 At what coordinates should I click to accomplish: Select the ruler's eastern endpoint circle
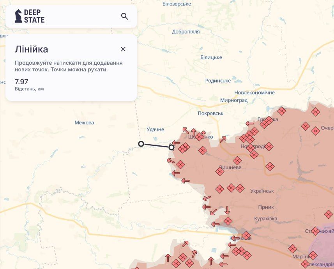click(x=171, y=147)
